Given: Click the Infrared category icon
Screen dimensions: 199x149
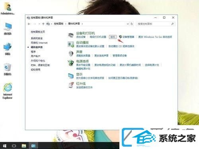Looking at the screenshot, I should point(71,85).
